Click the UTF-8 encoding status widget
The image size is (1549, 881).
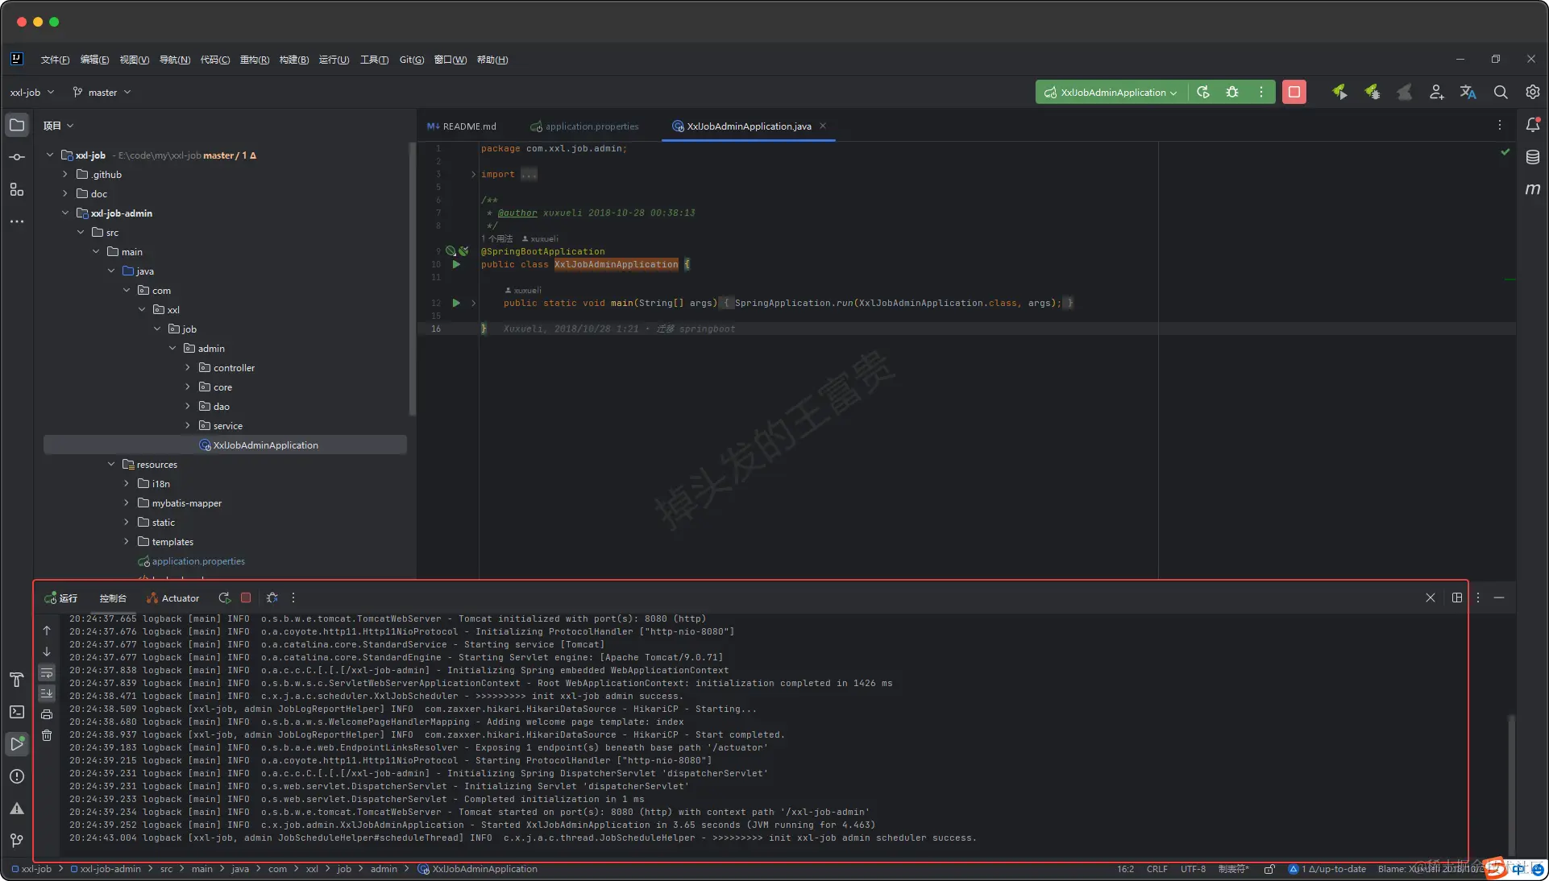point(1193,869)
